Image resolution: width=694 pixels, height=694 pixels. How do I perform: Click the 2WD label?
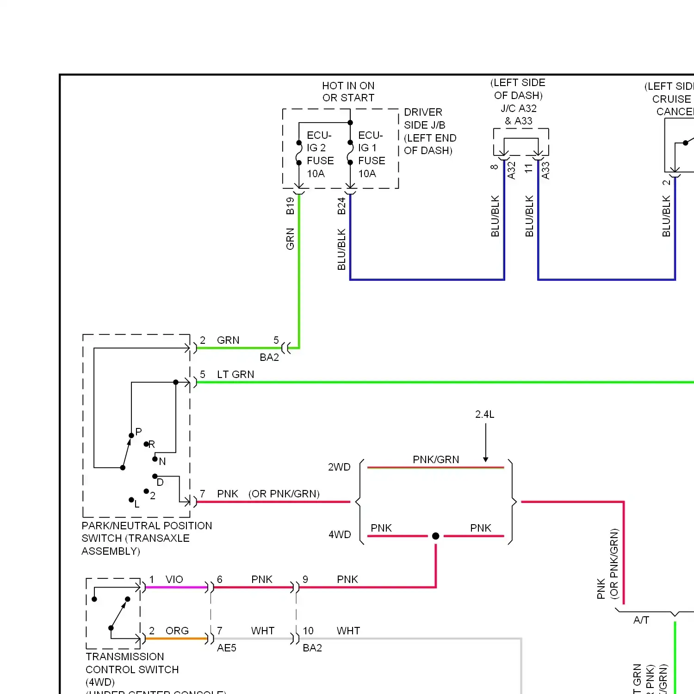coord(339,467)
